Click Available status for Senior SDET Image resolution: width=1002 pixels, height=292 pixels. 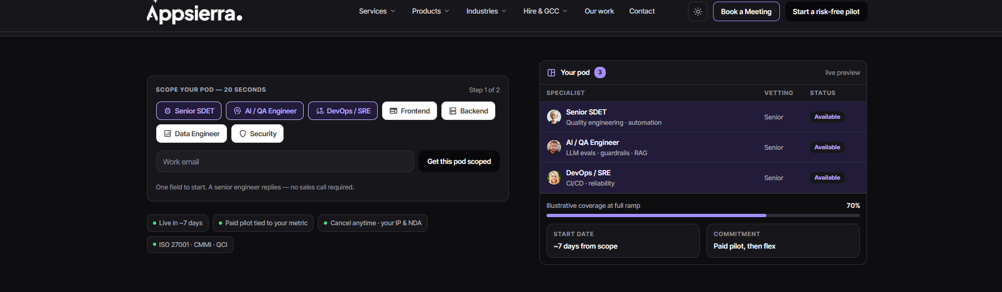pyautogui.click(x=827, y=117)
